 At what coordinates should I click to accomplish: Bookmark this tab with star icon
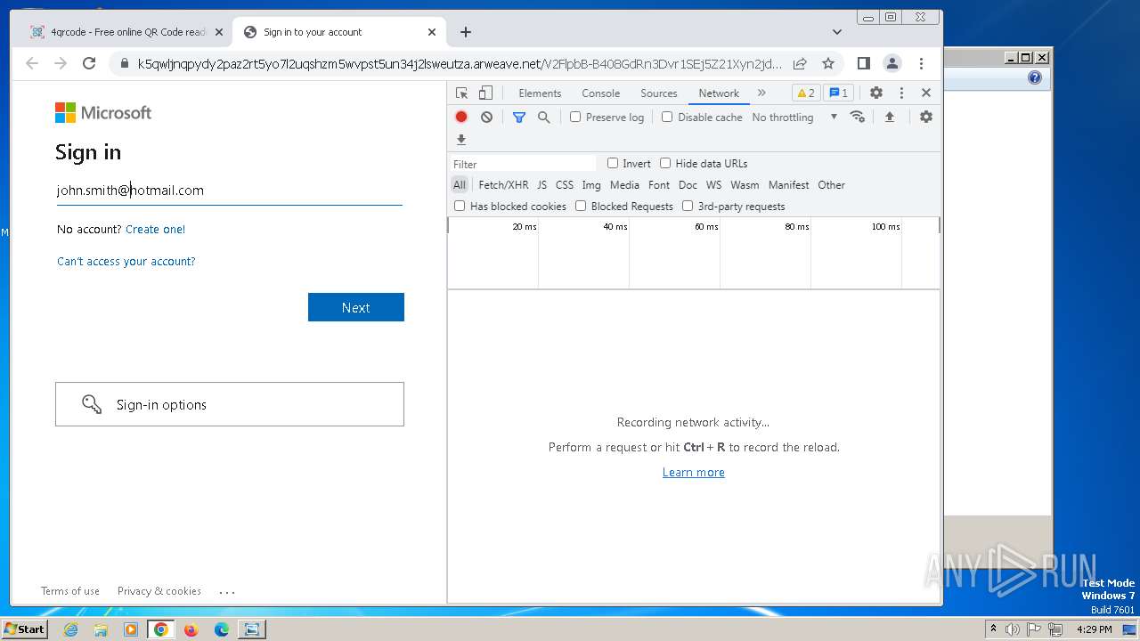pos(828,63)
